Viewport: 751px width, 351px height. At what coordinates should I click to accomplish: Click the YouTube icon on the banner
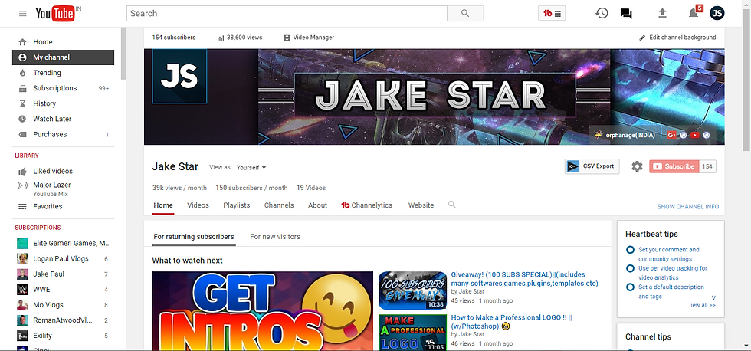[695, 135]
